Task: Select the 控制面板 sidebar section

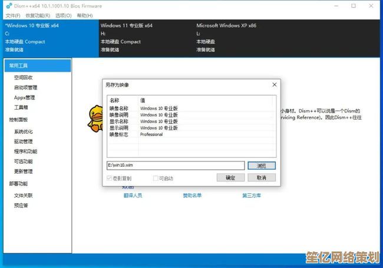Action: pyautogui.click(x=18, y=120)
